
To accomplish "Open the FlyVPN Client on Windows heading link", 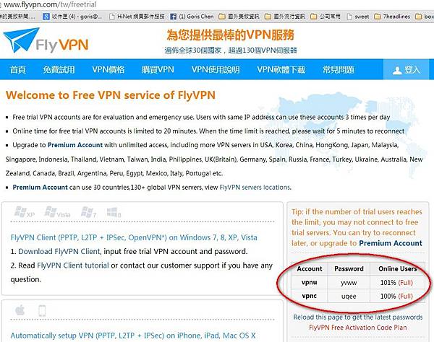I will point(134,237).
